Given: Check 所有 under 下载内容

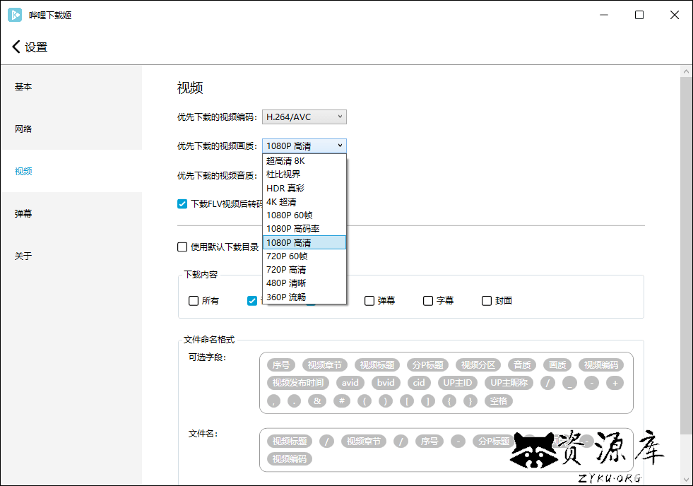Looking at the screenshot, I should (x=193, y=301).
